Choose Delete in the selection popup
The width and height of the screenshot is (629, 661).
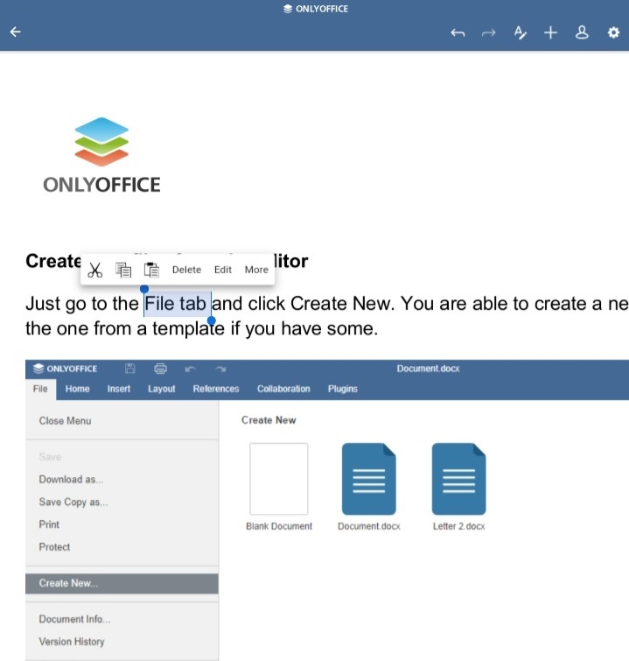(186, 270)
